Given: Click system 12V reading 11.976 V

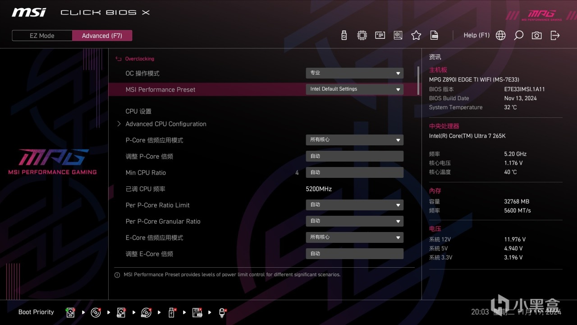Looking at the screenshot, I should click(515, 239).
